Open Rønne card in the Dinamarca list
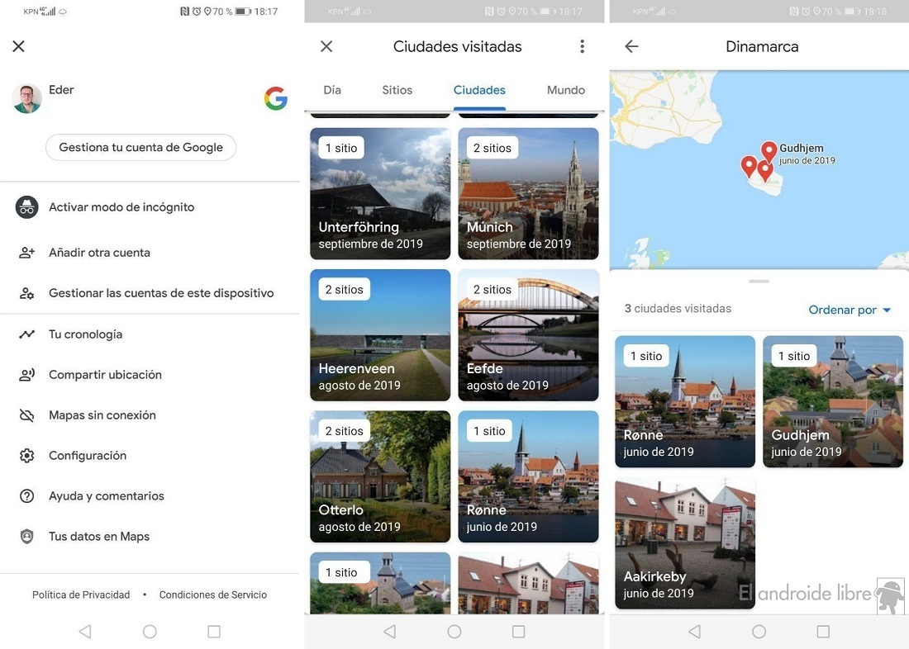 pyautogui.click(x=685, y=401)
